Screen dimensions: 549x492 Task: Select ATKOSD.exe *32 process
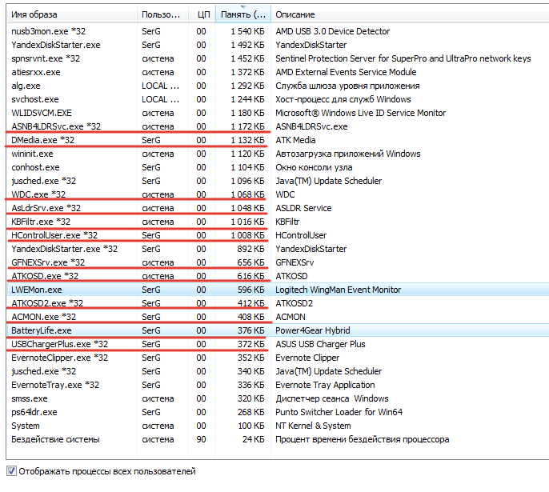pos(45,277)
